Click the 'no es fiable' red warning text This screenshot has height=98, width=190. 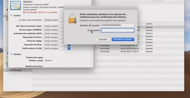[x=41, y=12]
